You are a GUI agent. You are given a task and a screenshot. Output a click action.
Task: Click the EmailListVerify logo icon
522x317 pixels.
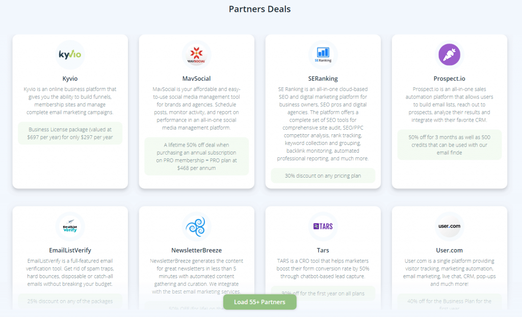[x=70, y=226]
